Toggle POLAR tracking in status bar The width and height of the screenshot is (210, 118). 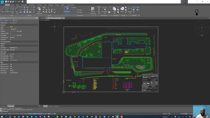coord(40,114)
